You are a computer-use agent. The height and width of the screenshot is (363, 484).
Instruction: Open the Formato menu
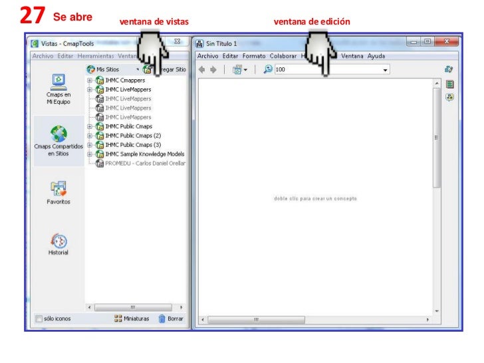[254, 56]
